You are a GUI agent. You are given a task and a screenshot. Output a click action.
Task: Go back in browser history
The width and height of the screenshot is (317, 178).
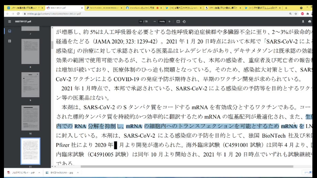pos(8,14)
